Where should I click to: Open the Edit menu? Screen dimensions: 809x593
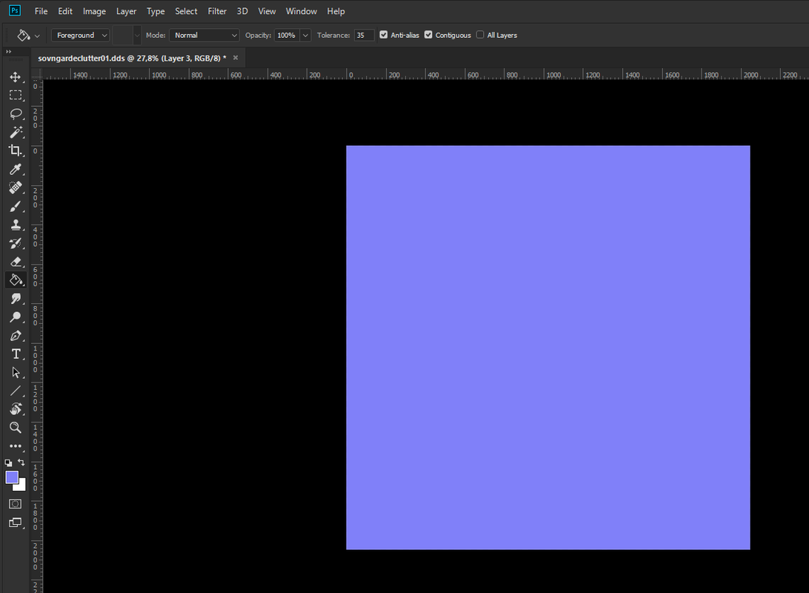click(65, 11)
